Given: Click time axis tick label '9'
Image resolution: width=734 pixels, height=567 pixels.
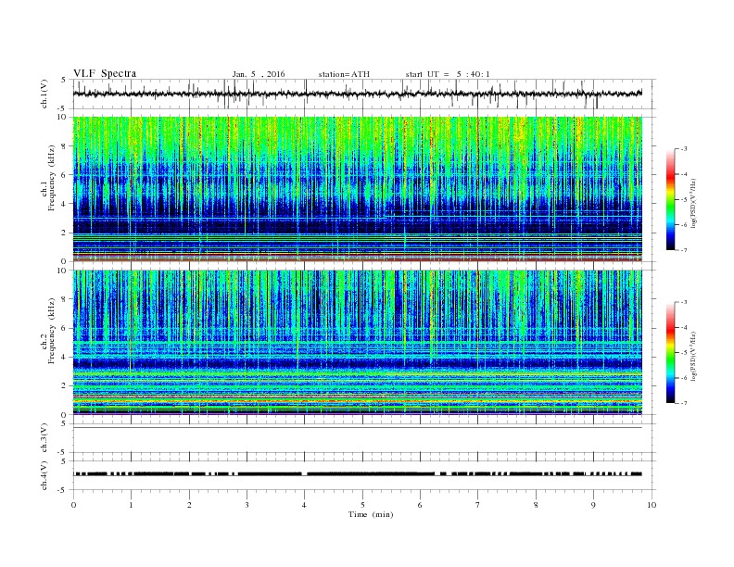Looking at the screenshot, I should (593, 505).
